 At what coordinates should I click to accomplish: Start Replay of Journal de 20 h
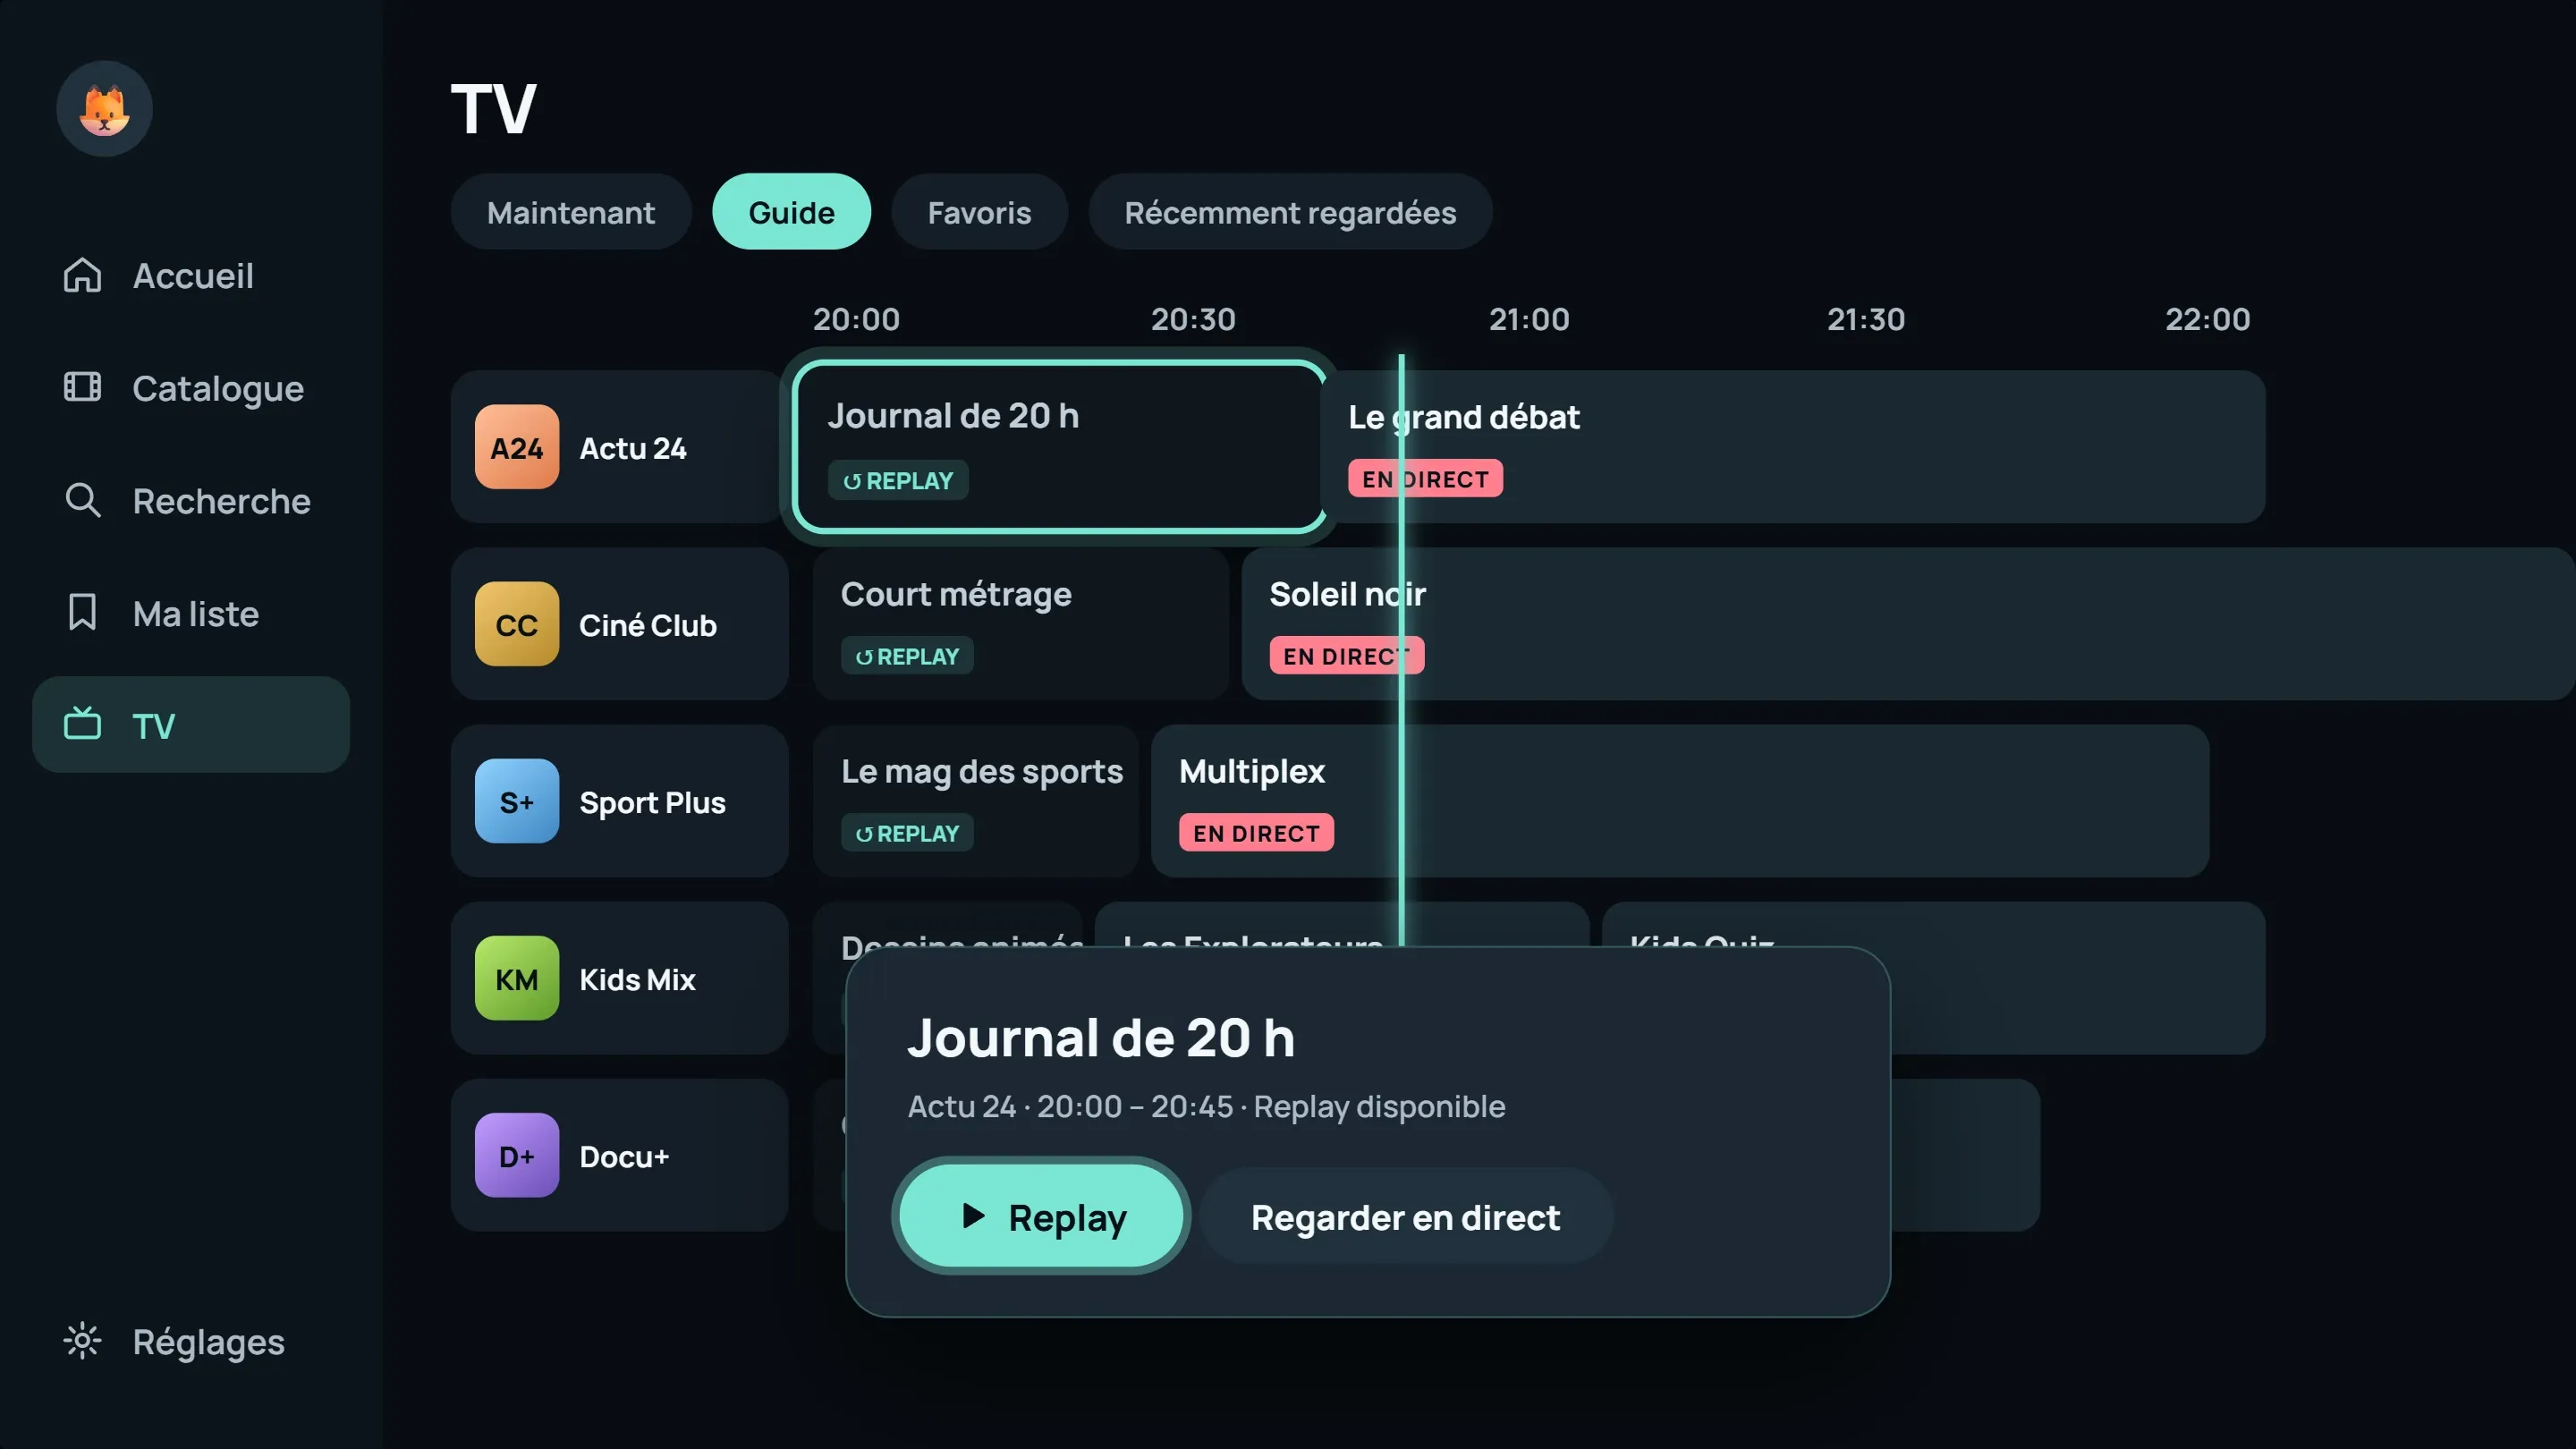[1041, 1216]
